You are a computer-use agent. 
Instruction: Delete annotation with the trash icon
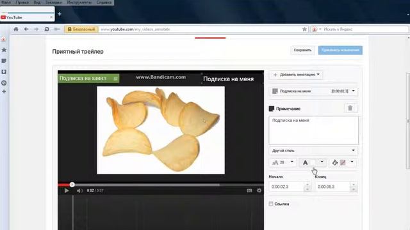pyautogui.click(x=350, y=108)
